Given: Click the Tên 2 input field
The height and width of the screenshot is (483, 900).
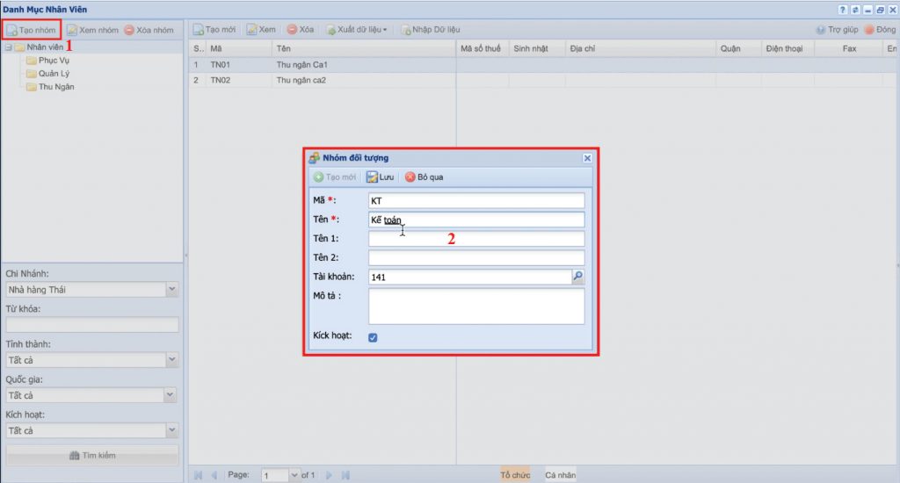Looking at the screenshot, I should 476,257.
